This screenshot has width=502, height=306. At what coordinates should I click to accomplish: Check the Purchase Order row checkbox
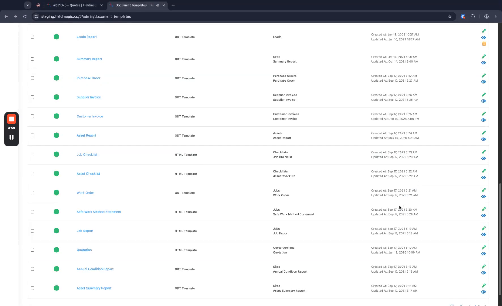pyautogui.click(x=32, y=78)
